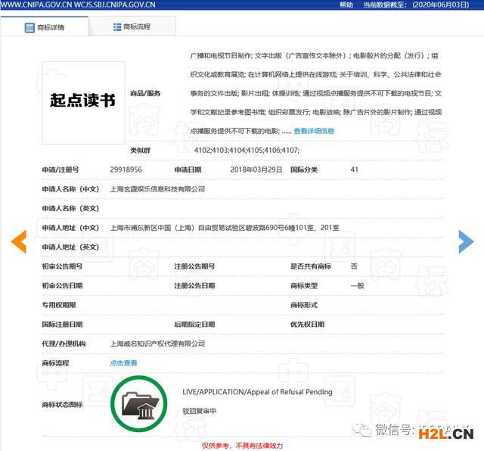Image resolution: width=484 pixels, height=451 pixels.
Task: Click the 商标状态图标 label
Action: 62,404
